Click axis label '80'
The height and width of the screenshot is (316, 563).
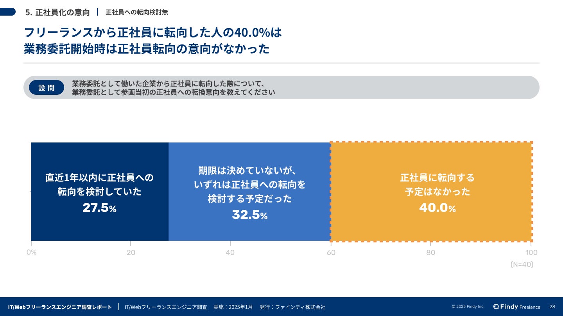pos(430,252)
